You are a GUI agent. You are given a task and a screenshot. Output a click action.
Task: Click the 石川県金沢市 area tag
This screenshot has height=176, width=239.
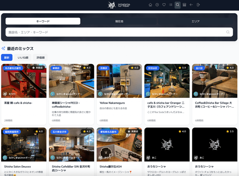pos(59,132)
